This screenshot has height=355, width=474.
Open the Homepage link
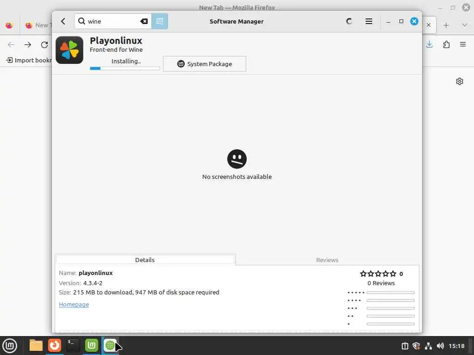[x=74, y=304]
